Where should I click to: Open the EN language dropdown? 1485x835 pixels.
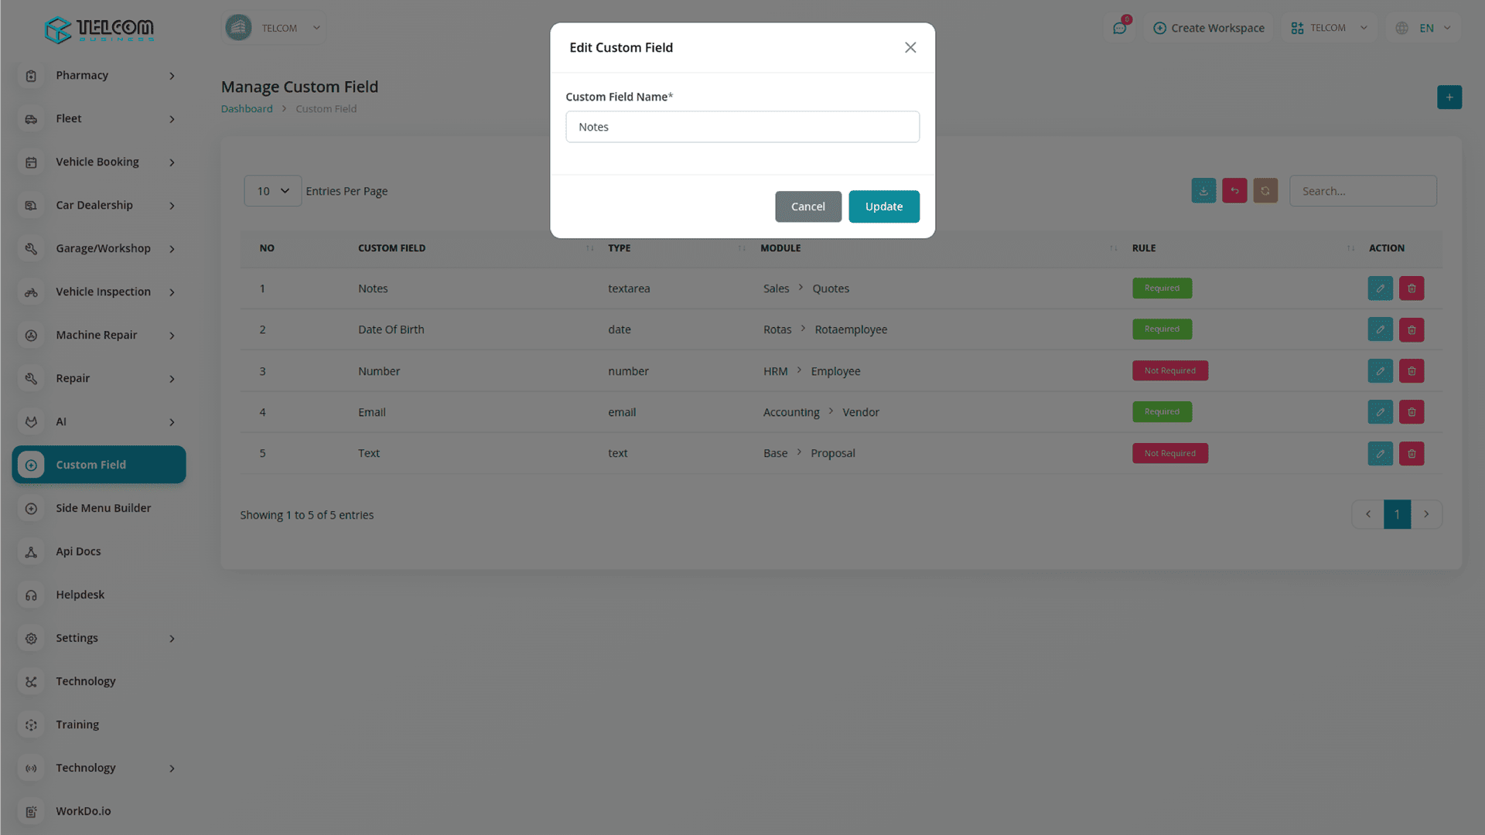pos(1427,29)
